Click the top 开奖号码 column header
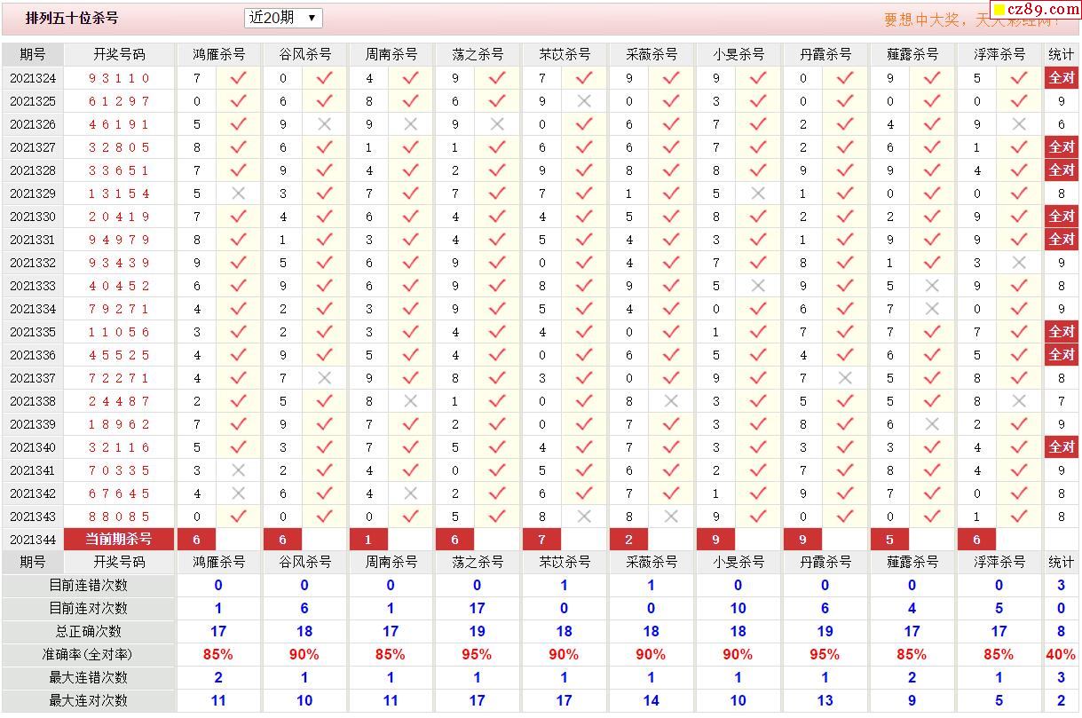Viewport: 1082px width, 718px height. coord(119,54)
